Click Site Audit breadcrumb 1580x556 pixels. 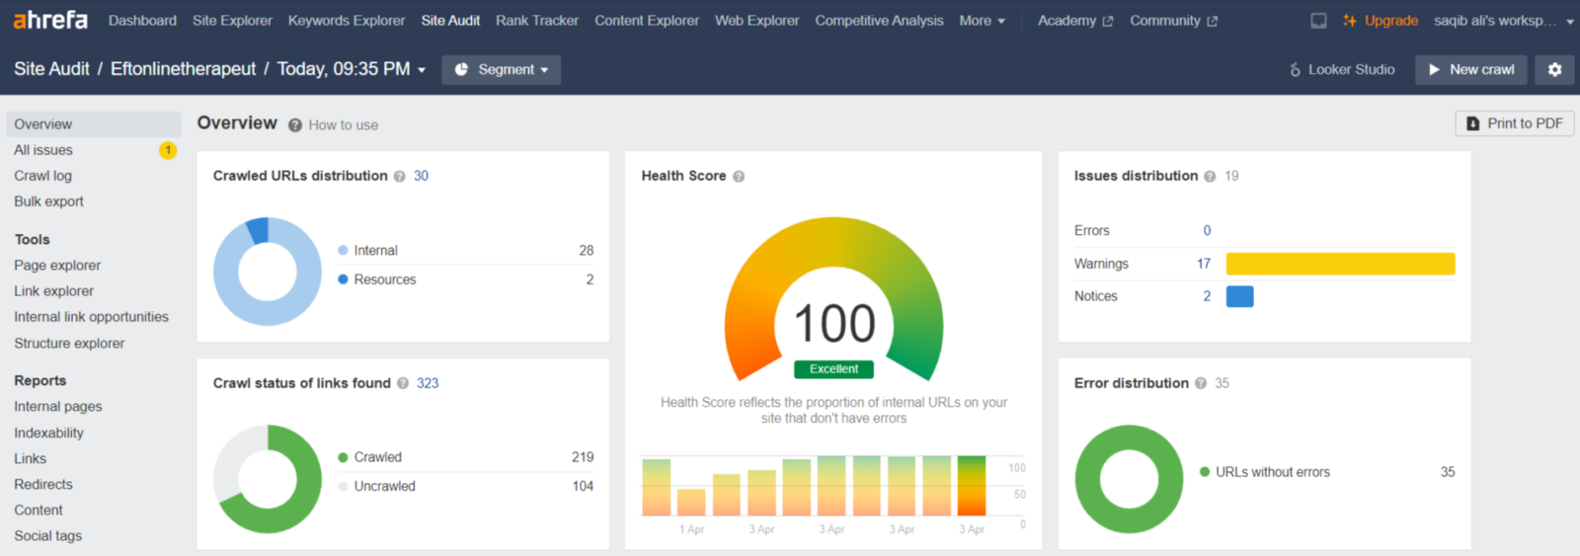51,69
